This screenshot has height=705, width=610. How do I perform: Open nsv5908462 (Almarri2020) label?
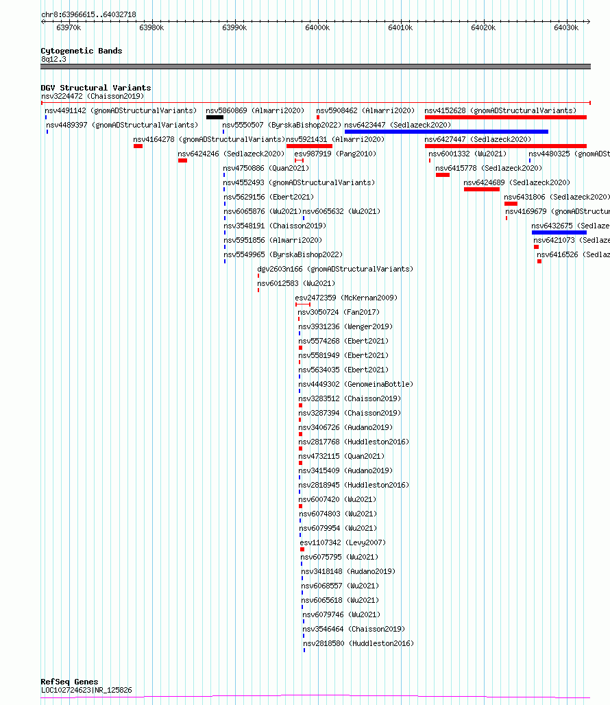click(x=365, y=110)
